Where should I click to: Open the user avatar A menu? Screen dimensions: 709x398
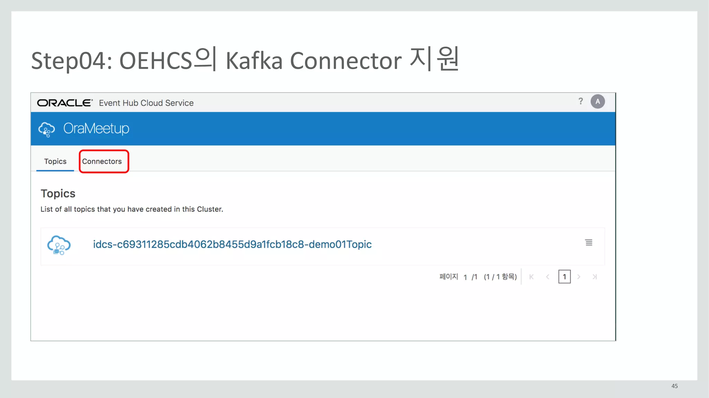(598, 102)
